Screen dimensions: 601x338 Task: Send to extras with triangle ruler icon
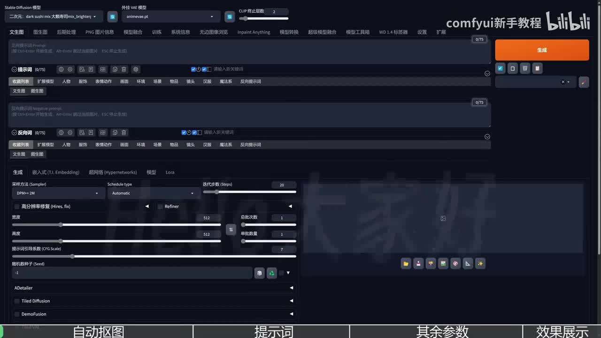point(468,263)
